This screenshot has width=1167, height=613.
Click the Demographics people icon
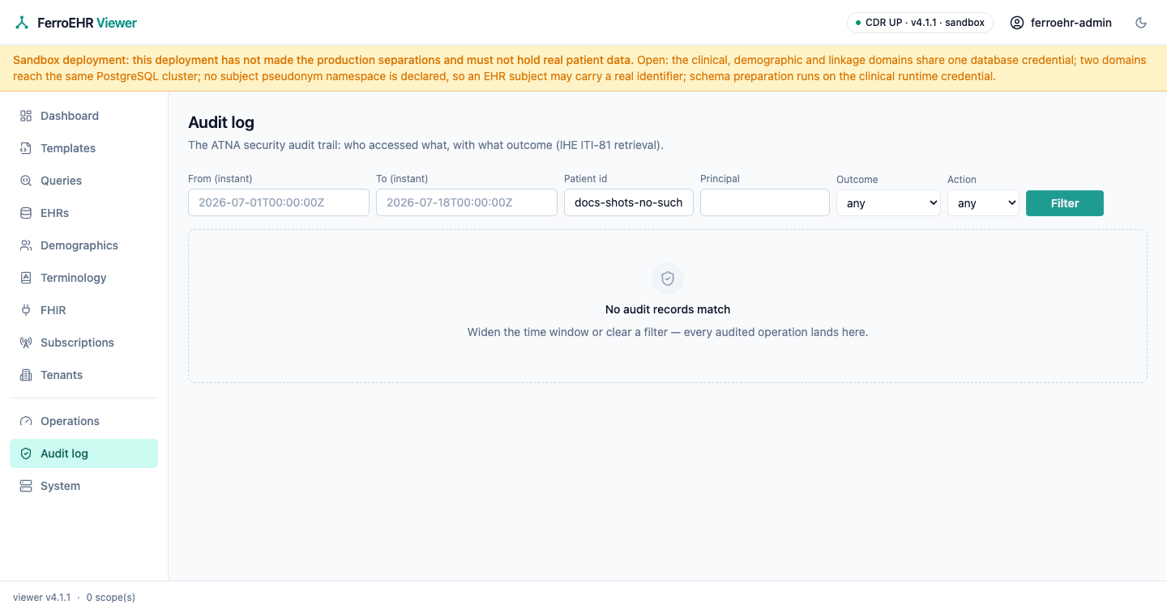coord(26,245)
